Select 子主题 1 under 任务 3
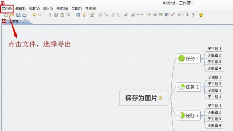Screen dimensions: 233x131 (x=214, y=106)
